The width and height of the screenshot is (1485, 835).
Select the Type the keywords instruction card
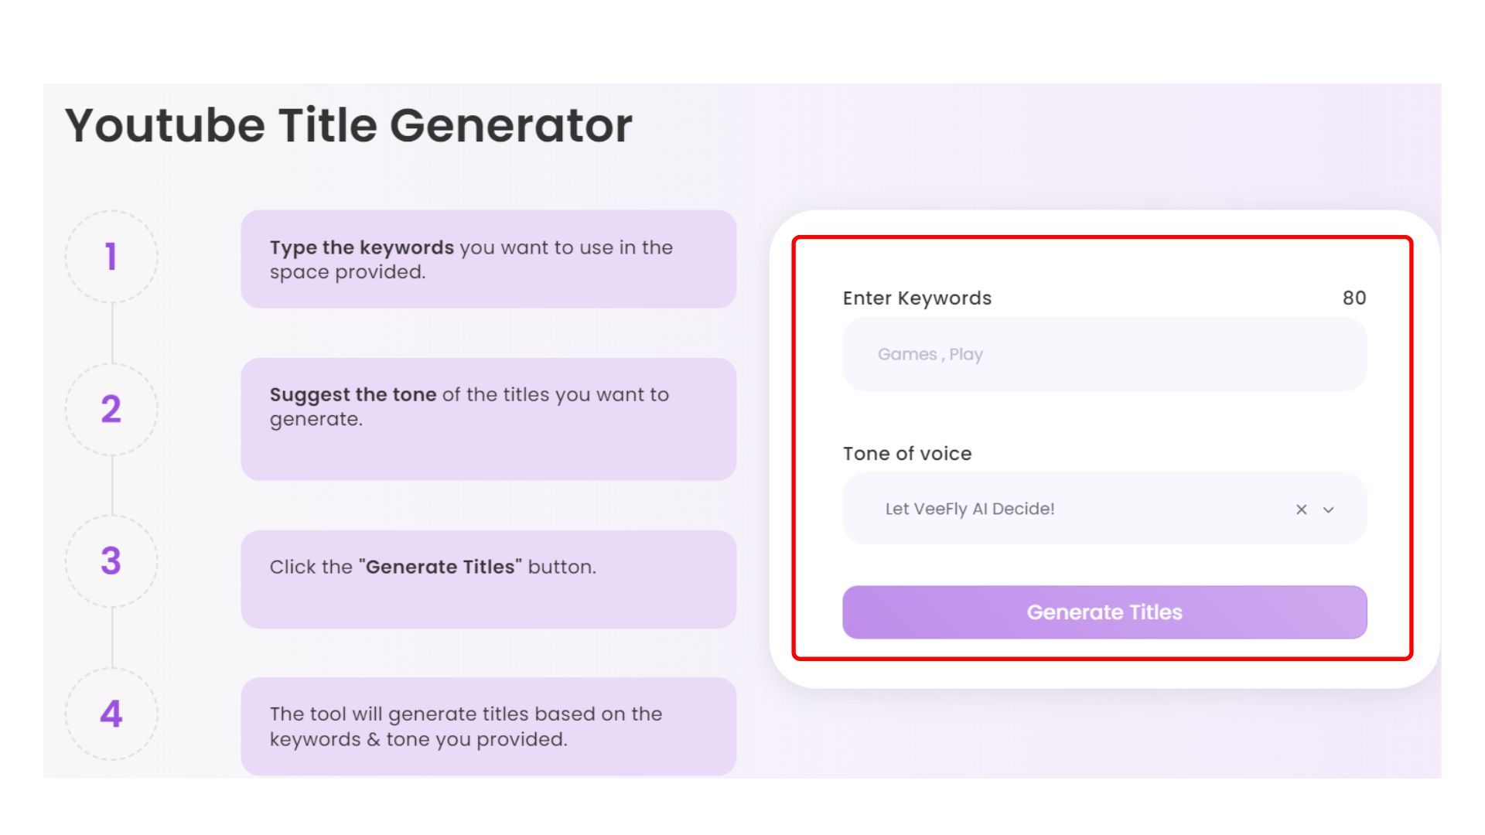coord(488,260)
